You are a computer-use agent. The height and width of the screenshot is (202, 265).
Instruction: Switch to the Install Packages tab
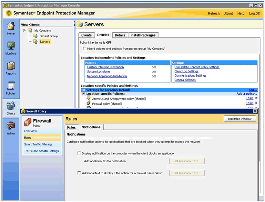[x=143, y=35]
